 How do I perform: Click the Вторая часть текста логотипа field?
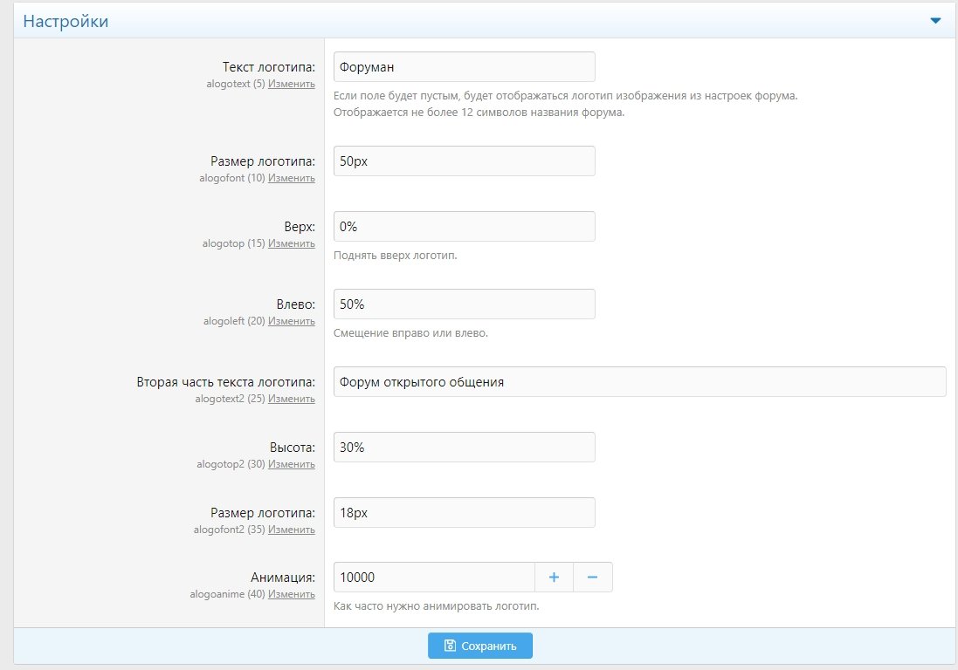tap(639, 382)
